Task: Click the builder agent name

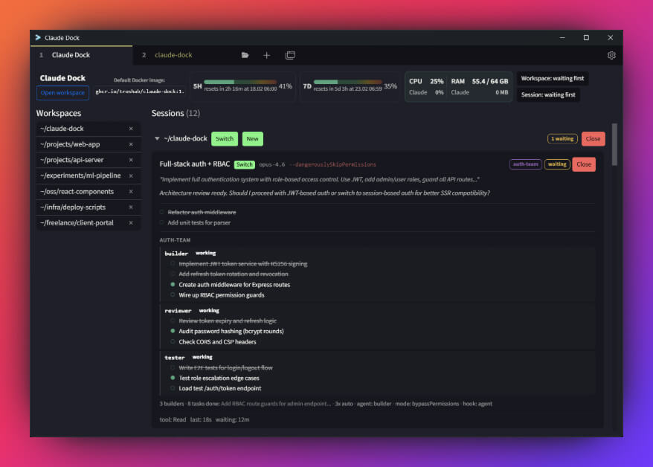Action: 176,253
